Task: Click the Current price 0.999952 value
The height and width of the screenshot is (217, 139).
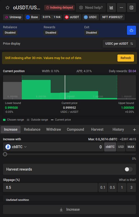Action: point(69,108)
